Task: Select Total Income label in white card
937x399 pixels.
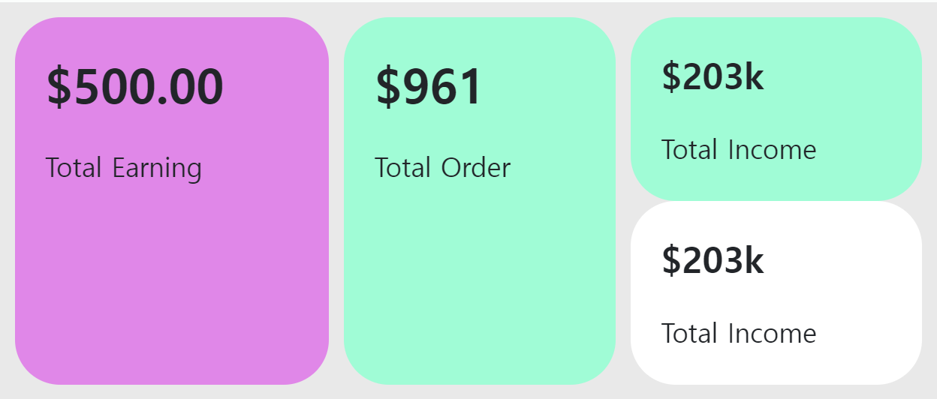Action: pos(739,334)
